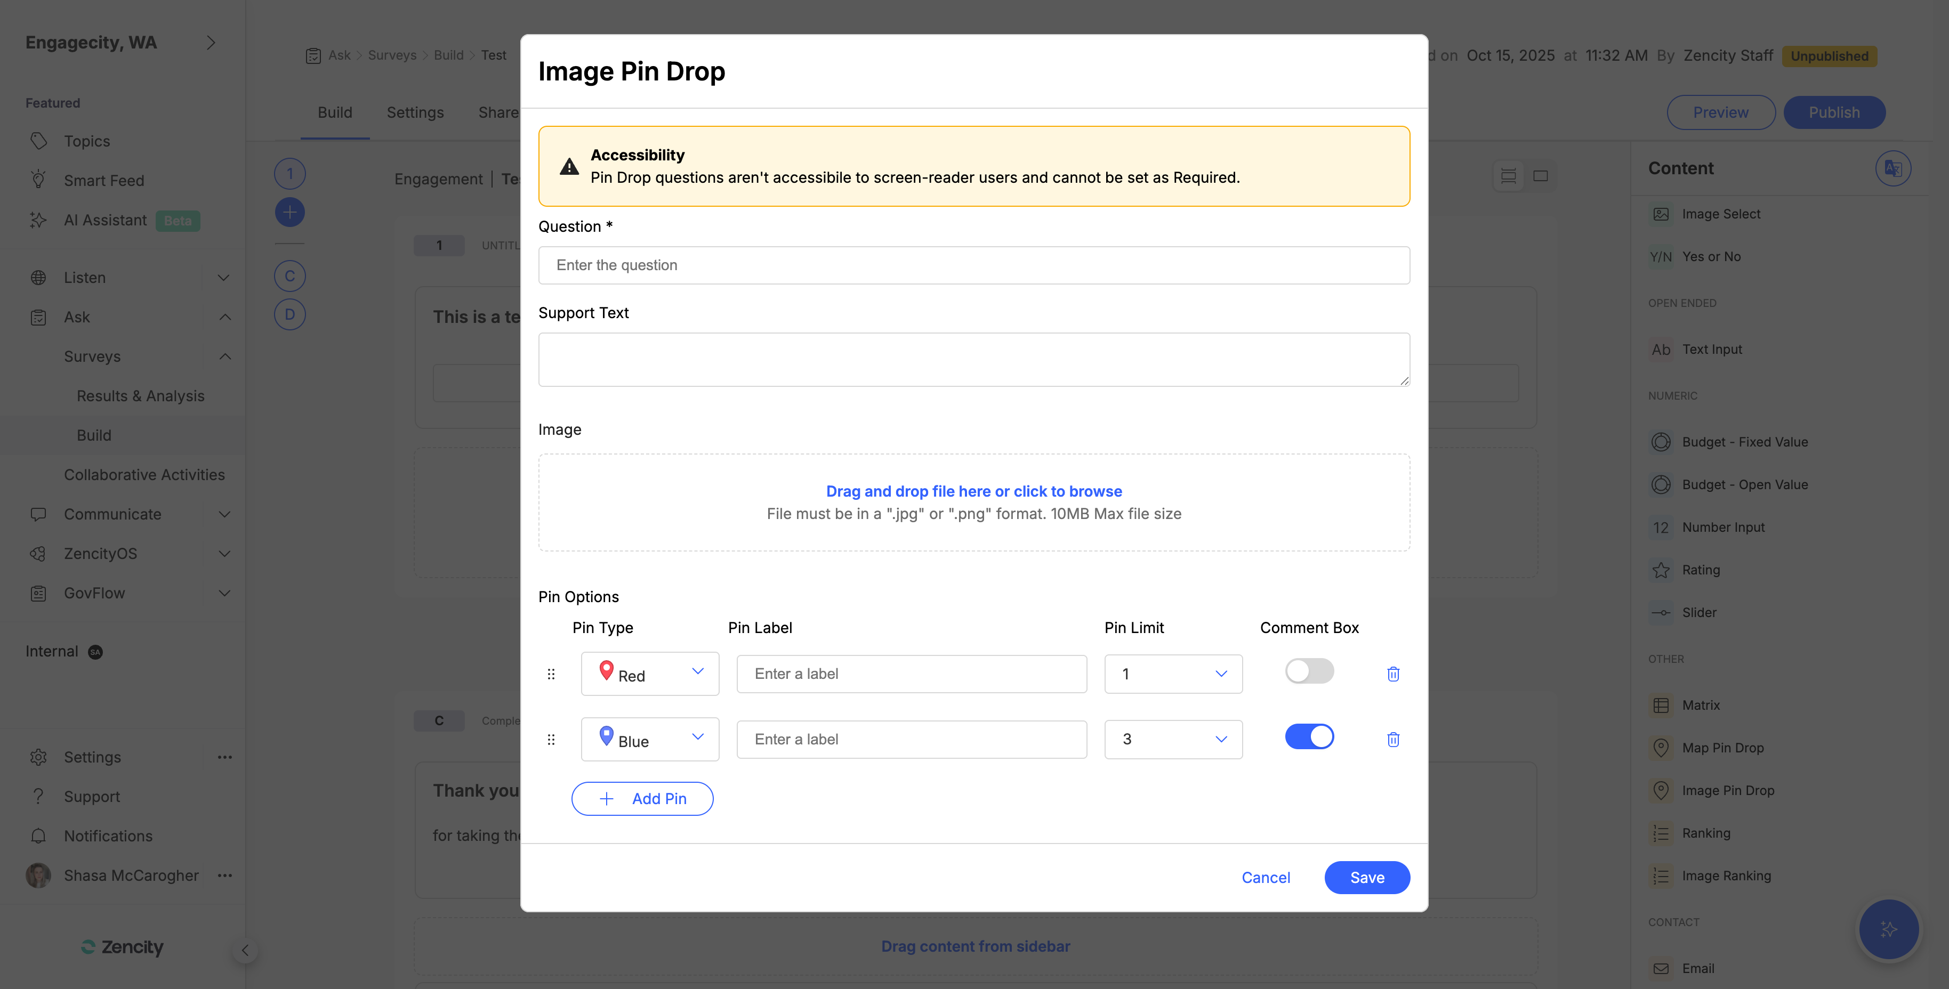
Task: Collapse the sidebar with the arrow icon
Action: click(x=244, y=951)
